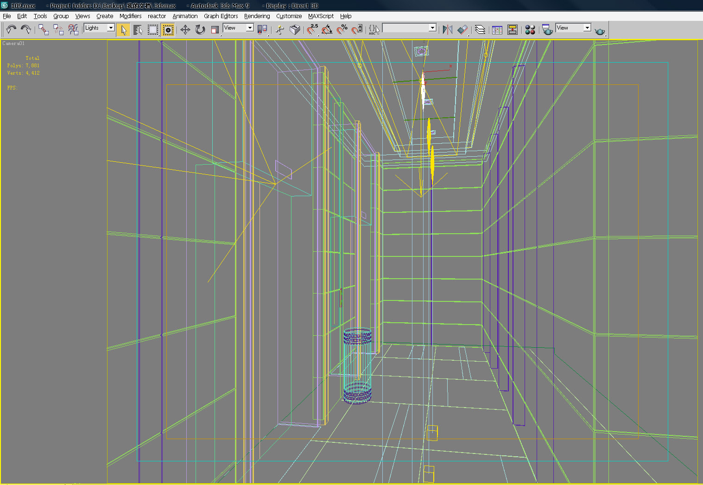Open the Customize menu
The width and height of the screenshot is (703, 485).
tap(289, 16)
